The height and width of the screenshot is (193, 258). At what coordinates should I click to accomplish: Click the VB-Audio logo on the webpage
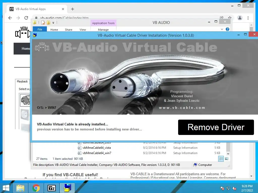click(23, 32)
